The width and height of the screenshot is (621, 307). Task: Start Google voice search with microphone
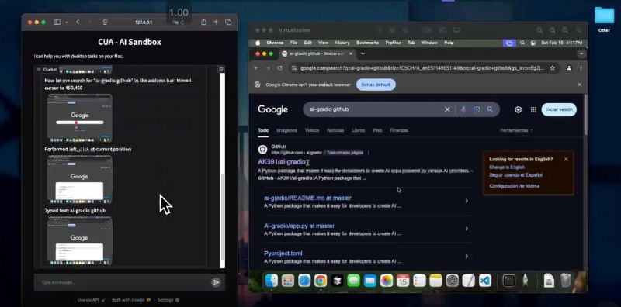463,109
